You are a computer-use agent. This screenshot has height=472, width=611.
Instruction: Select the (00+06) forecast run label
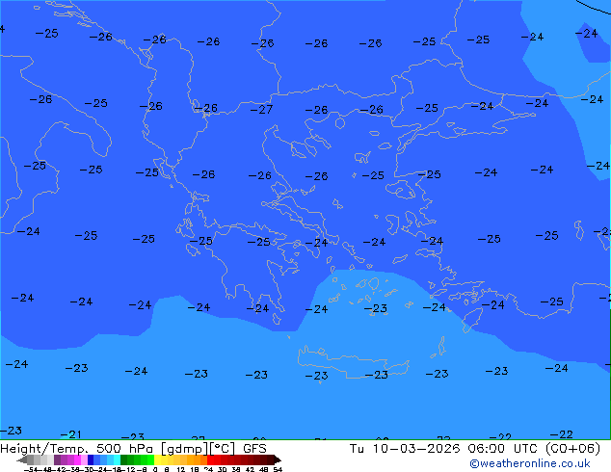(x=572, y=449)
